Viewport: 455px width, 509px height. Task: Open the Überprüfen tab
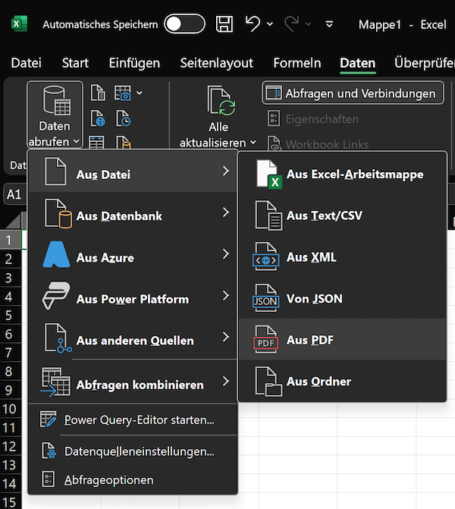(x=425, y=63)
